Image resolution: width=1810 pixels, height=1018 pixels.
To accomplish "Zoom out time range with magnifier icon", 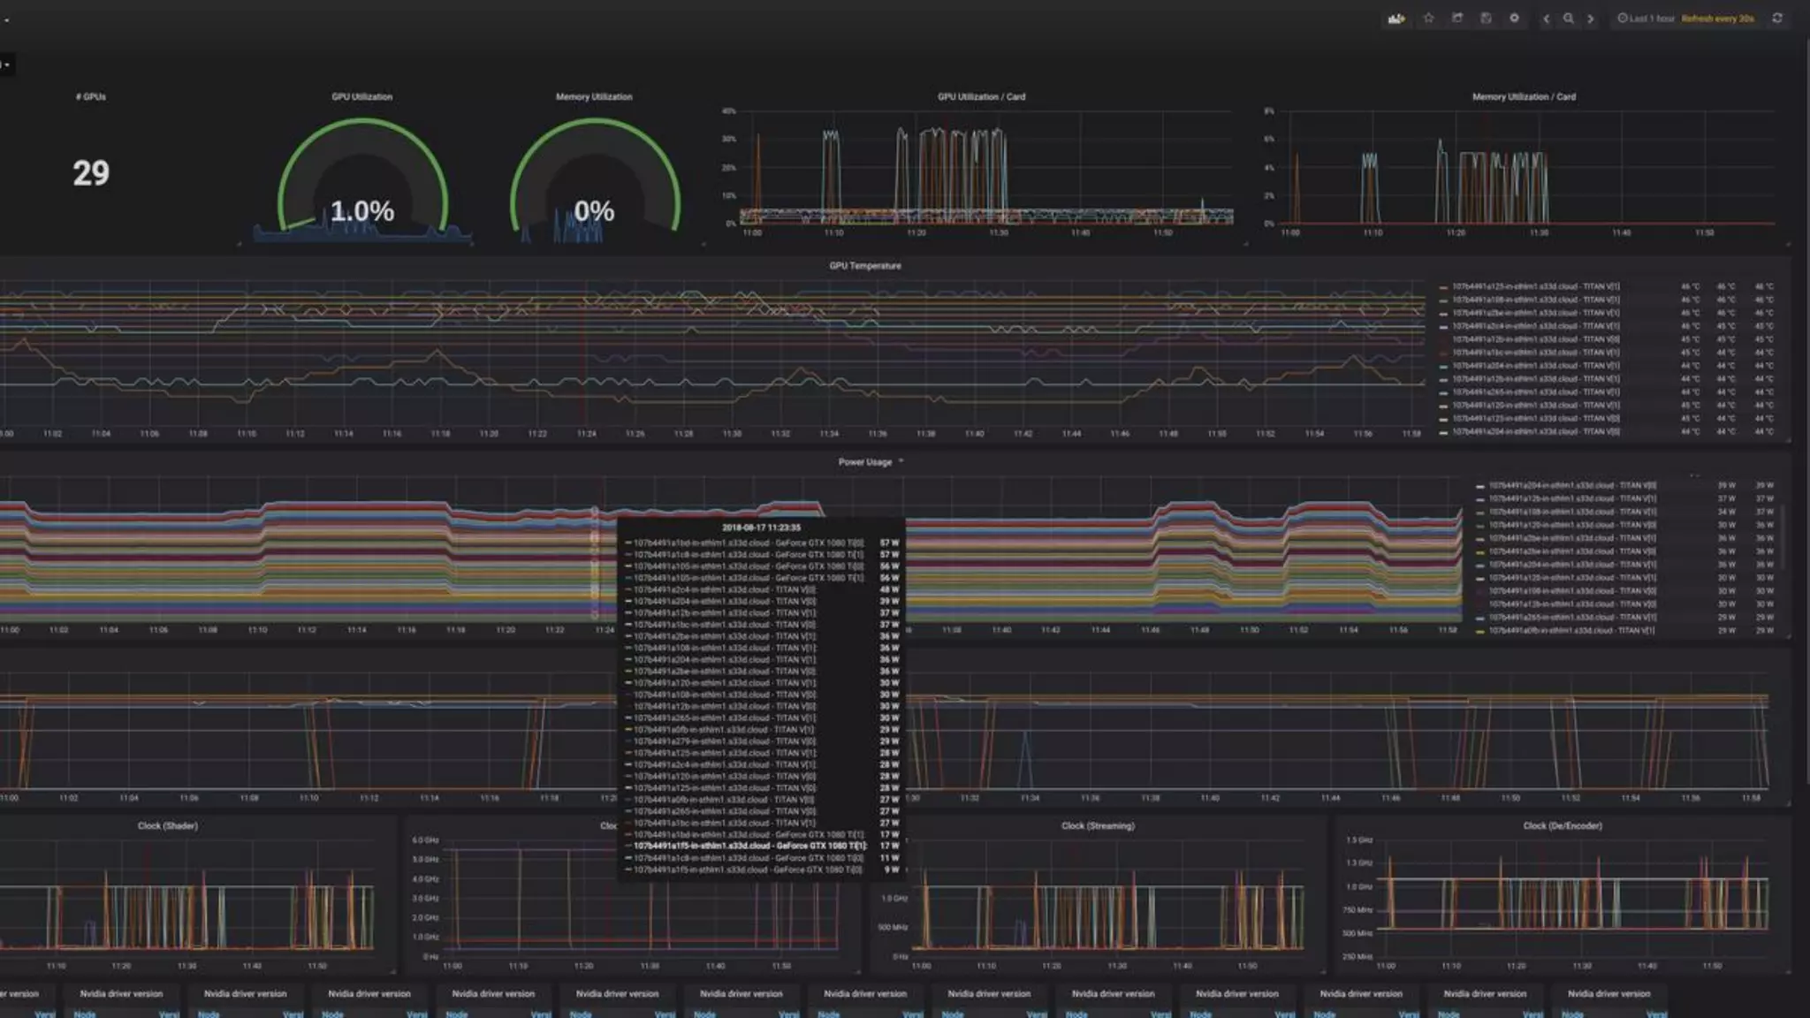I will click(x=1568, y=19).
